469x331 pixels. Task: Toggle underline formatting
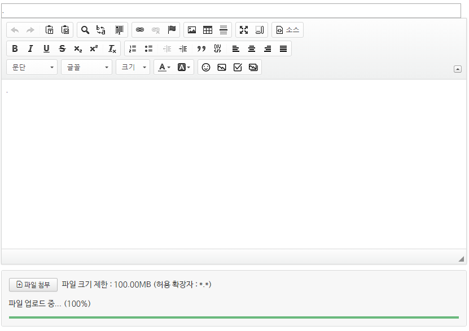click(46, 48)
